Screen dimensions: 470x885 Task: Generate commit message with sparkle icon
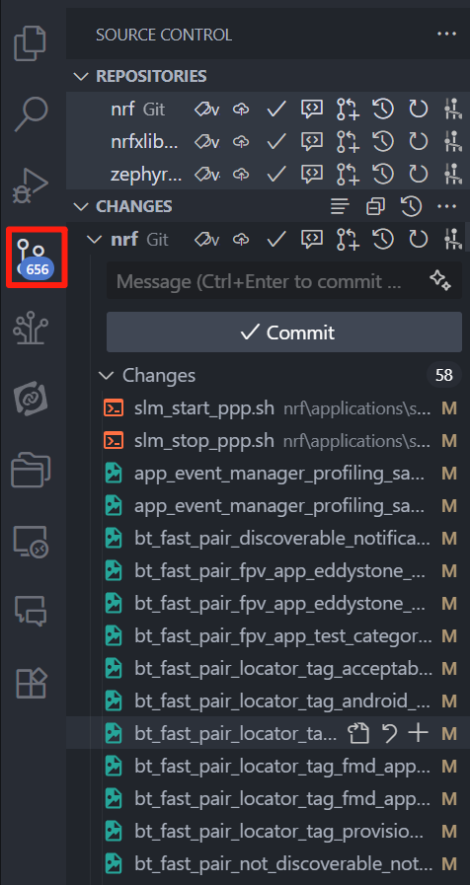point(439,279)
